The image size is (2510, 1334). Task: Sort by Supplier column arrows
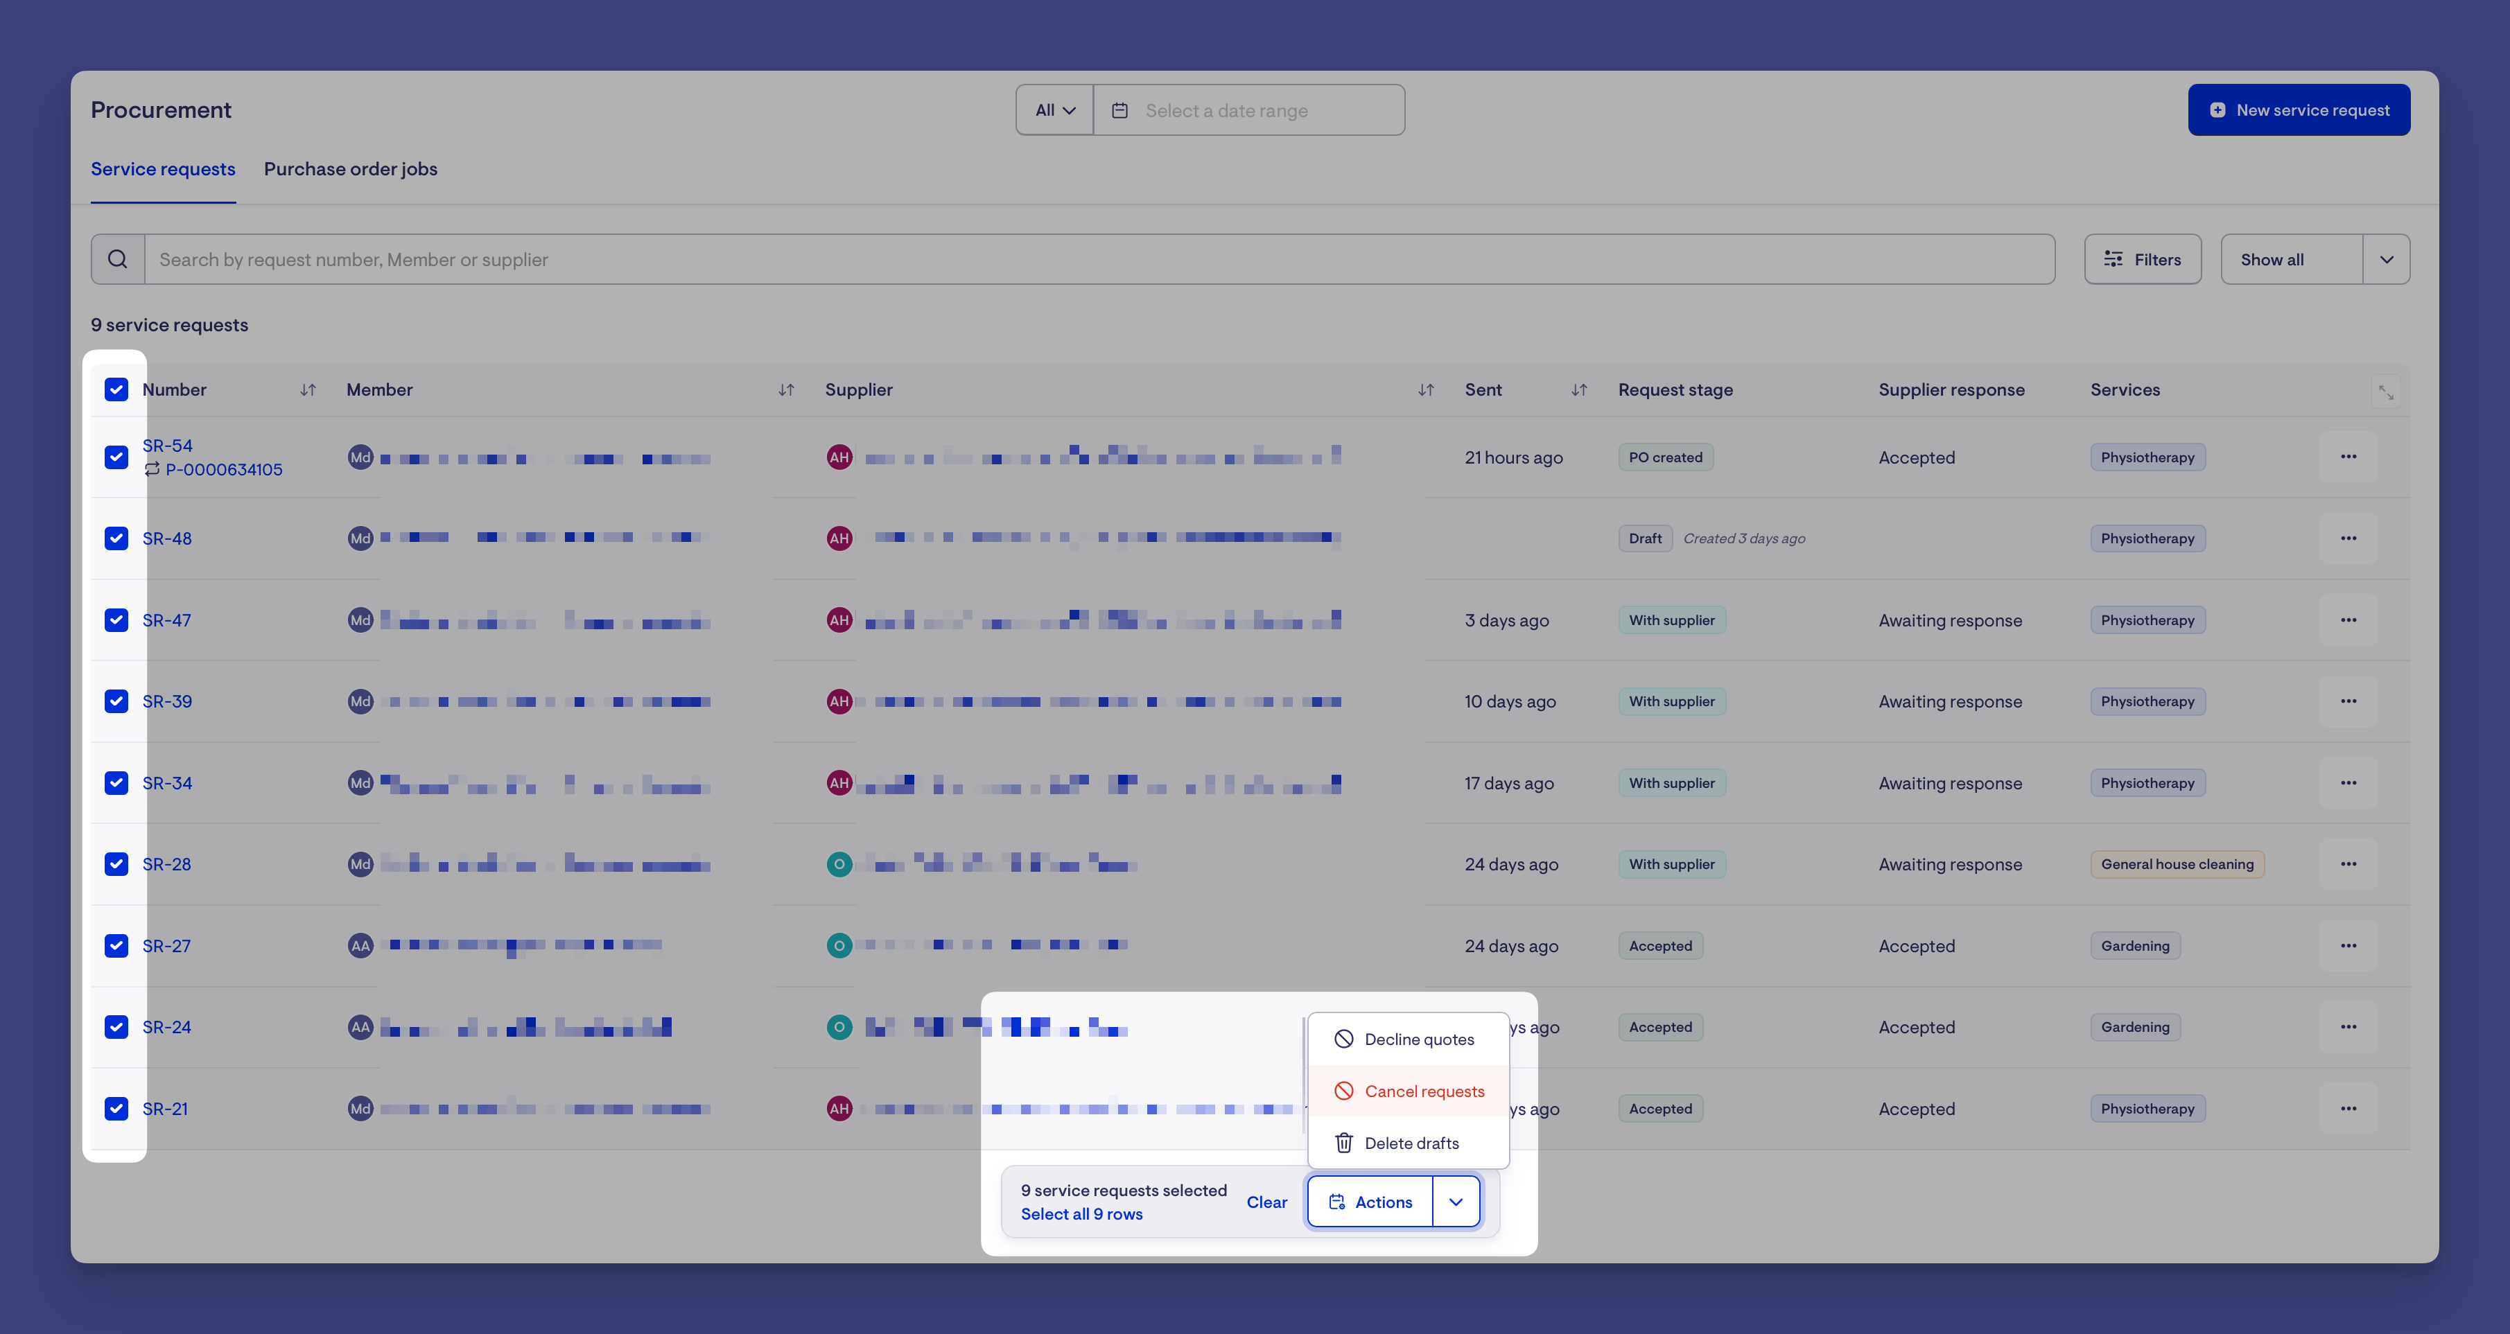pyautogui.click(x=1425, y=389)
